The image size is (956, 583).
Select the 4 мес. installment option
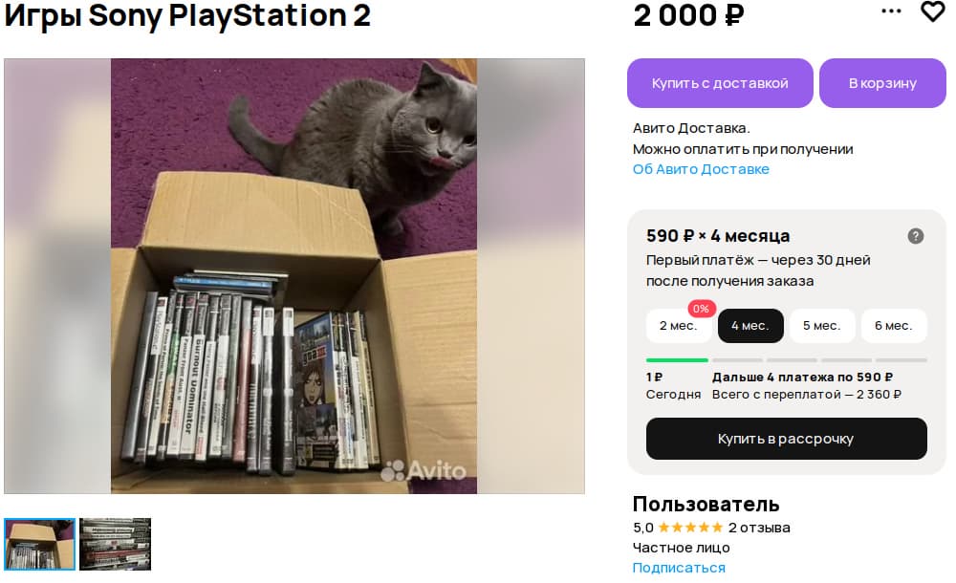750,326
